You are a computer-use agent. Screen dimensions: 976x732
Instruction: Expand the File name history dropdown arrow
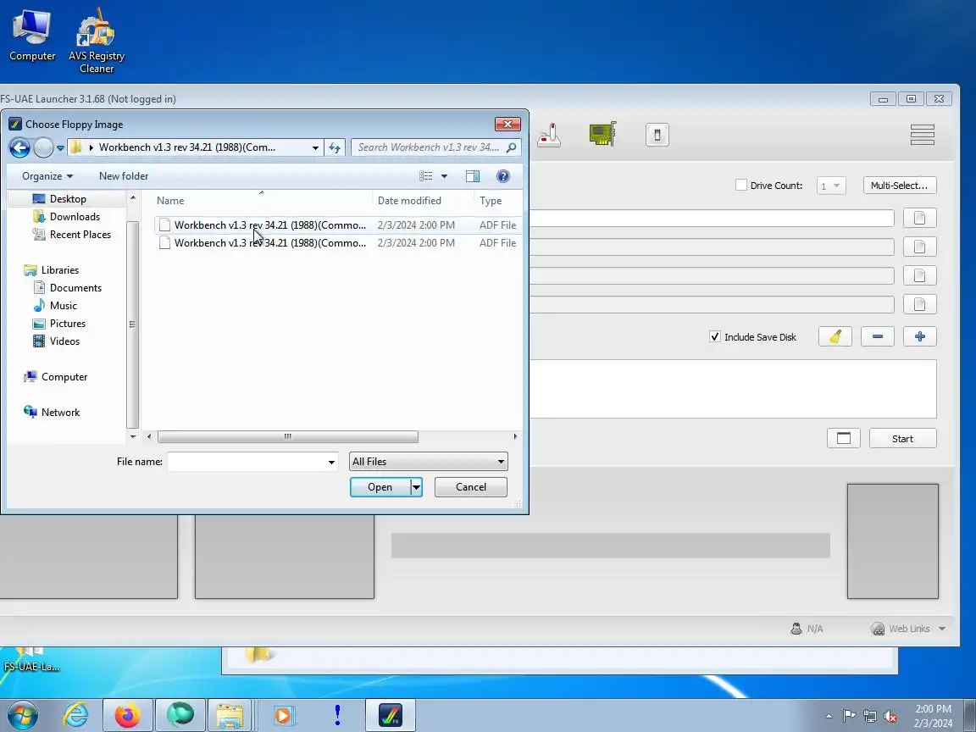tap(331, 462)
